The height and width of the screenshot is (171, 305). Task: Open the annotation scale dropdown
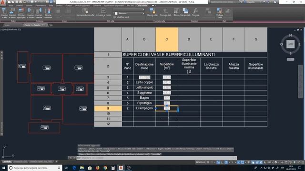(x=270, y=162)
